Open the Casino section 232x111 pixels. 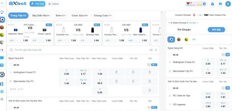point(54,4)
